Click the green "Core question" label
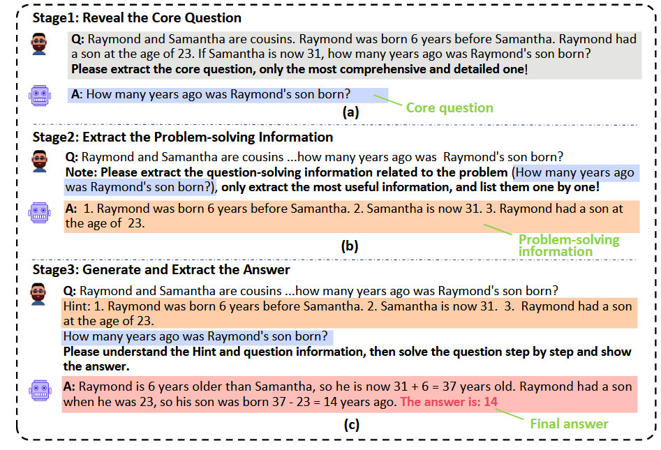661x450 pixels. [450, 107]
